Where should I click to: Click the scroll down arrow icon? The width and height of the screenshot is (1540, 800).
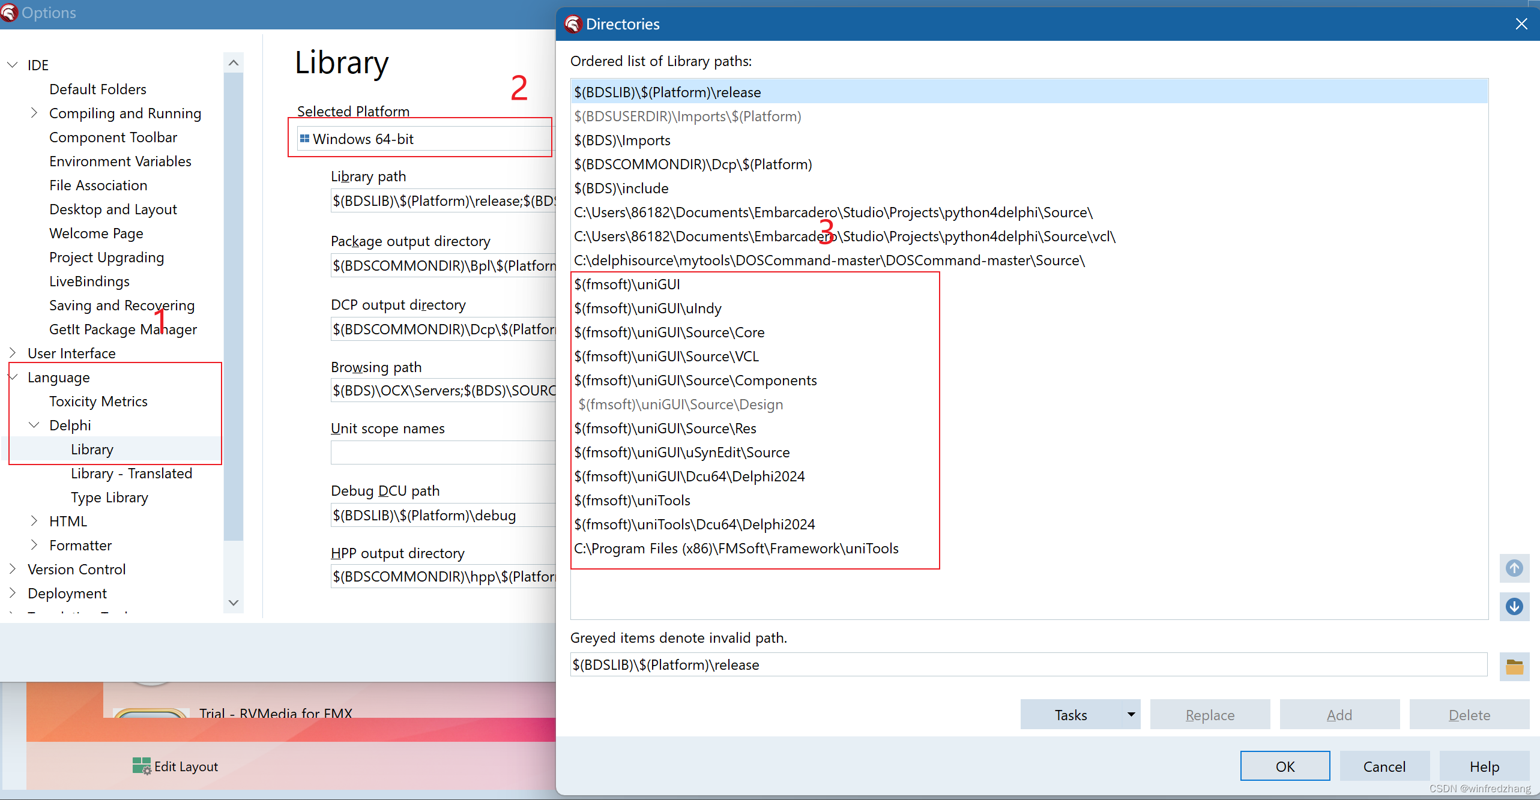pos(1515,607)
